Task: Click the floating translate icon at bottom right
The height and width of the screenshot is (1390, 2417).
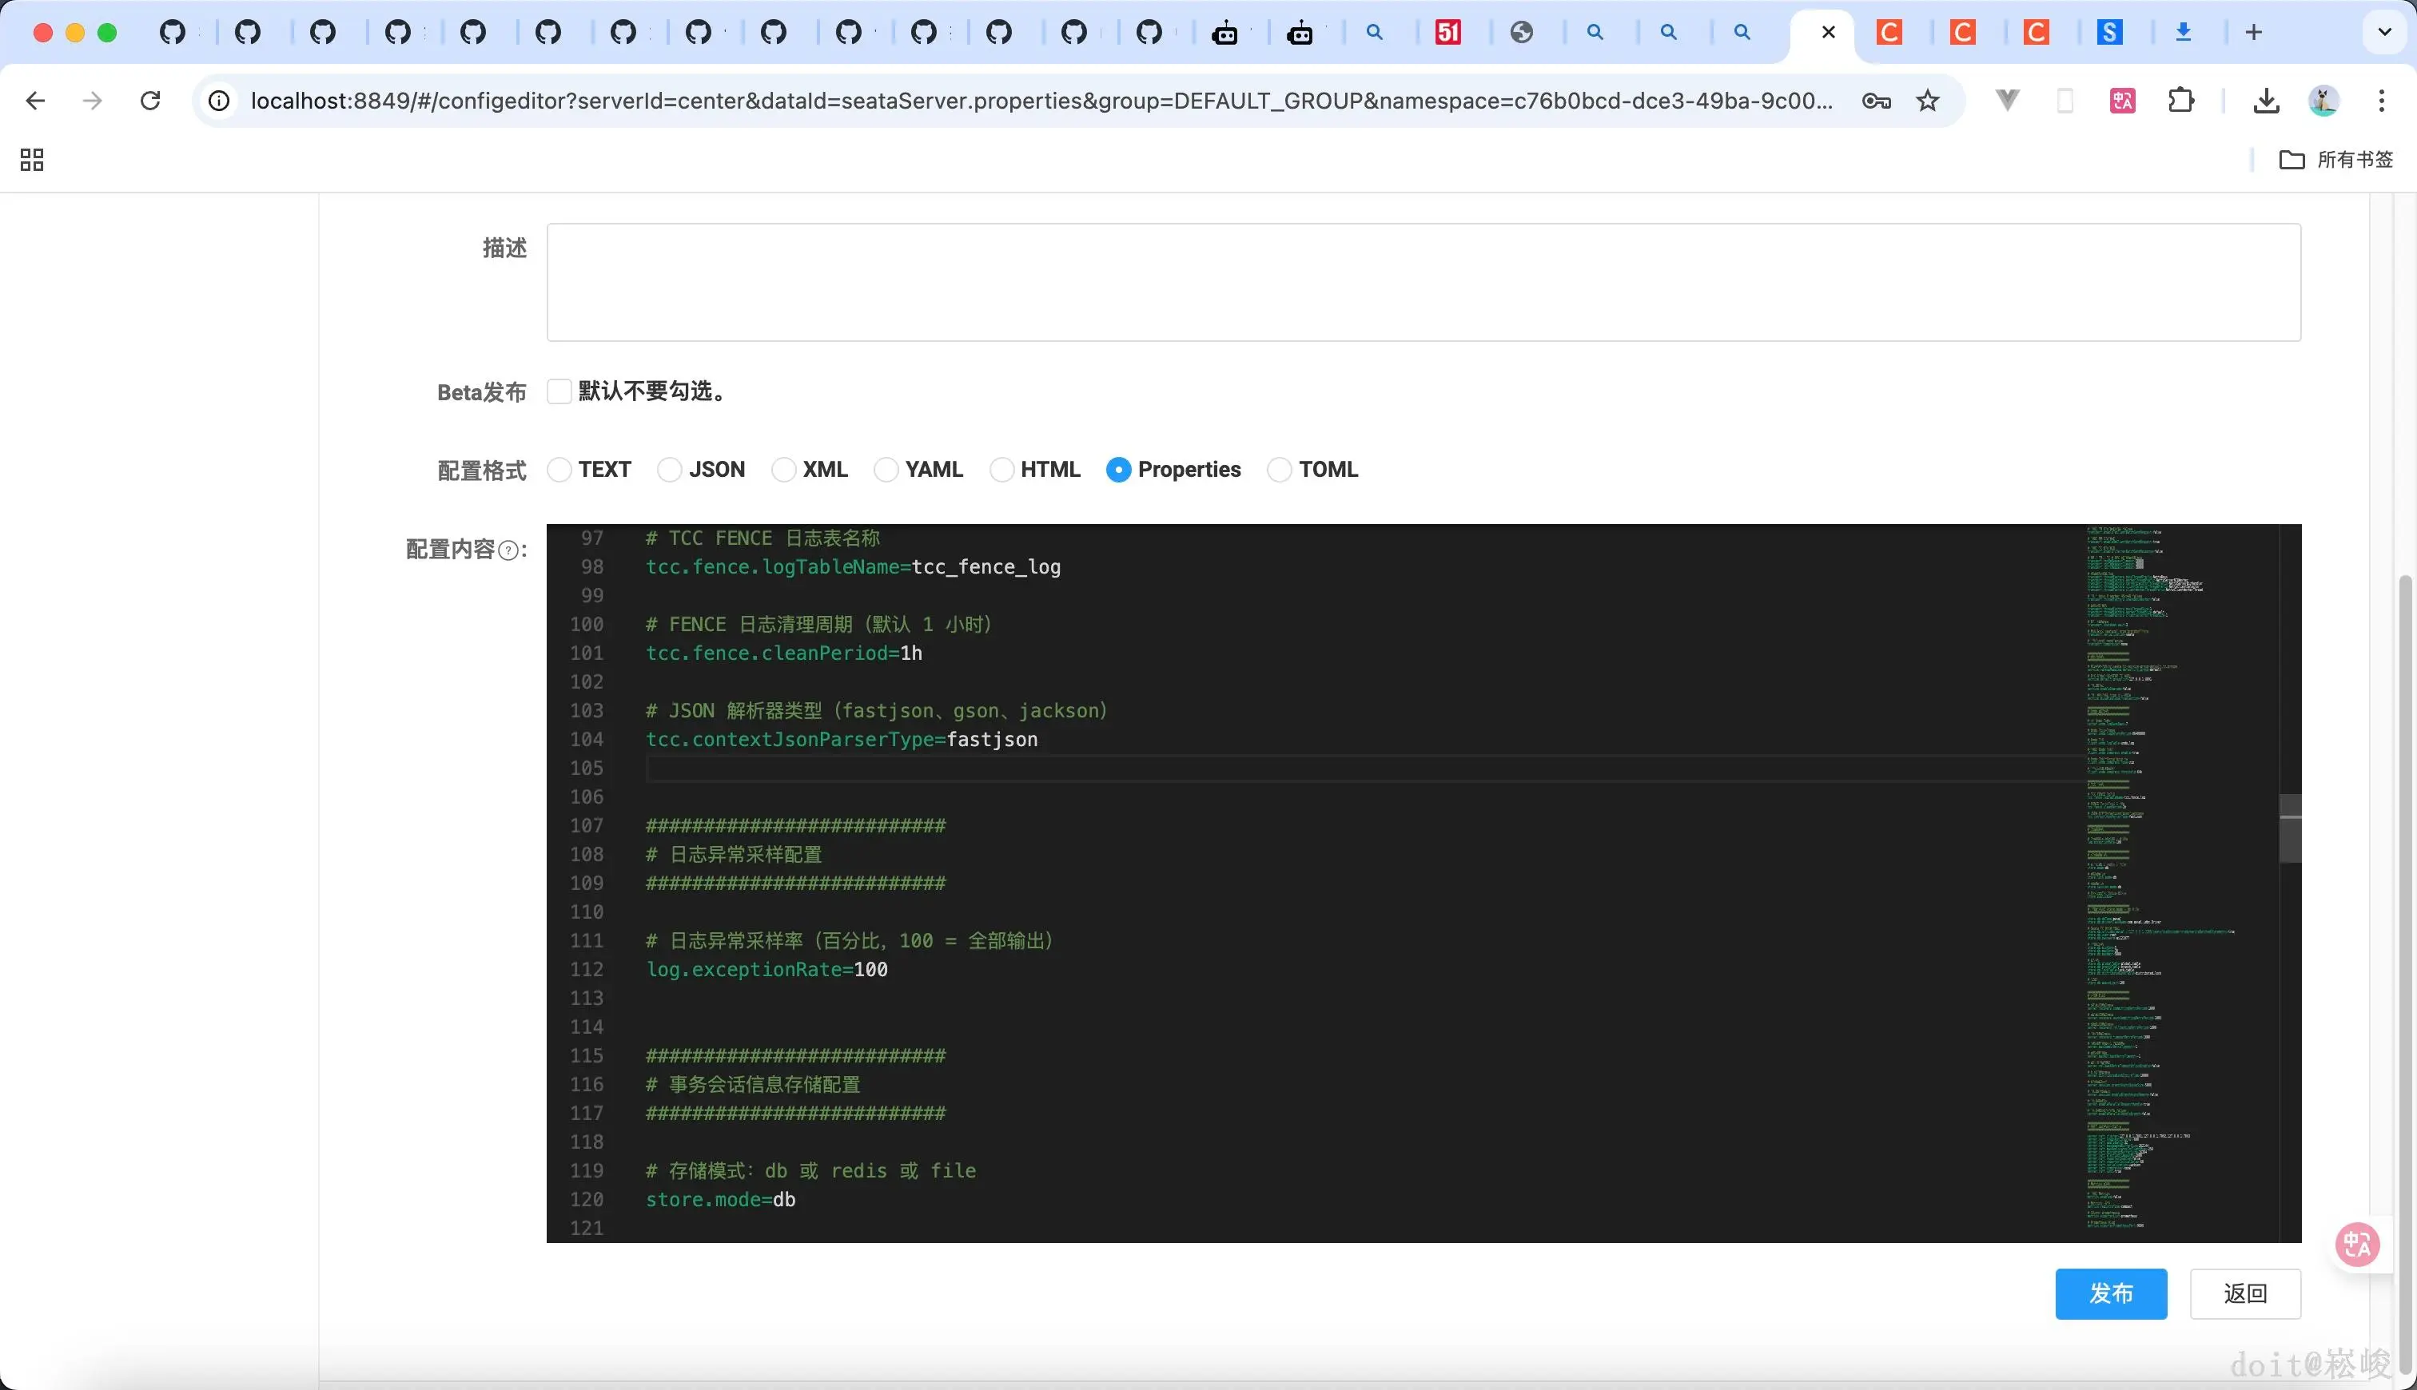Action: [x=2356, y=1244]
